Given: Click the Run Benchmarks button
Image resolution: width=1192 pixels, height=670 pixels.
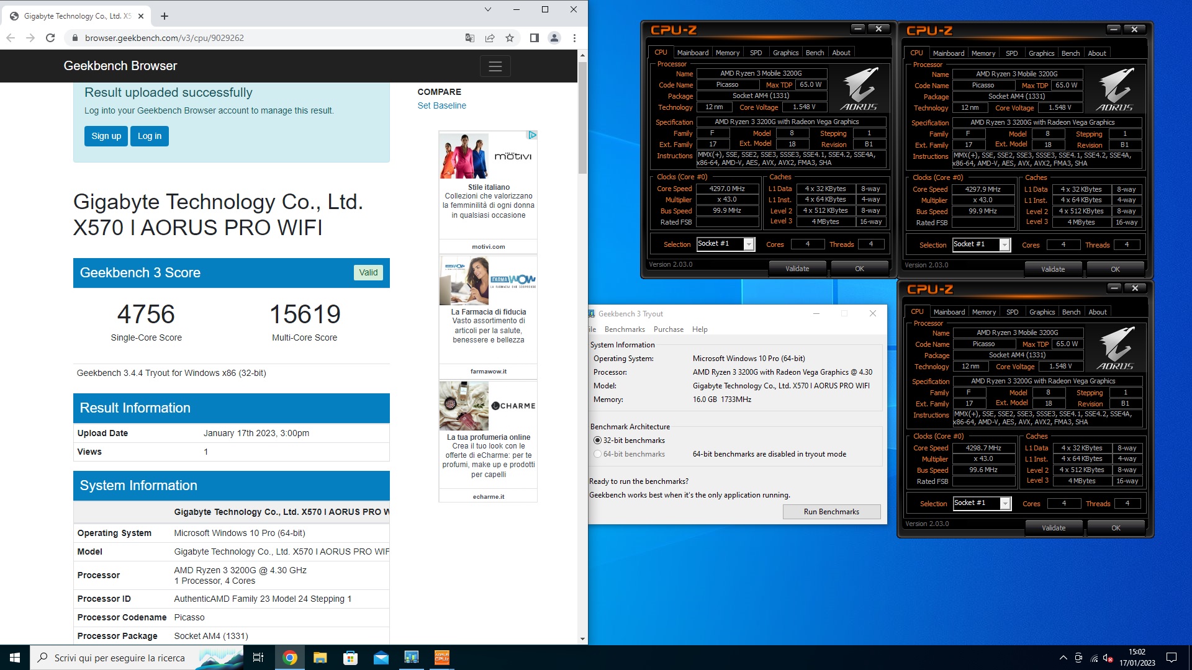Looking at the screenshot, I should 831,512.
